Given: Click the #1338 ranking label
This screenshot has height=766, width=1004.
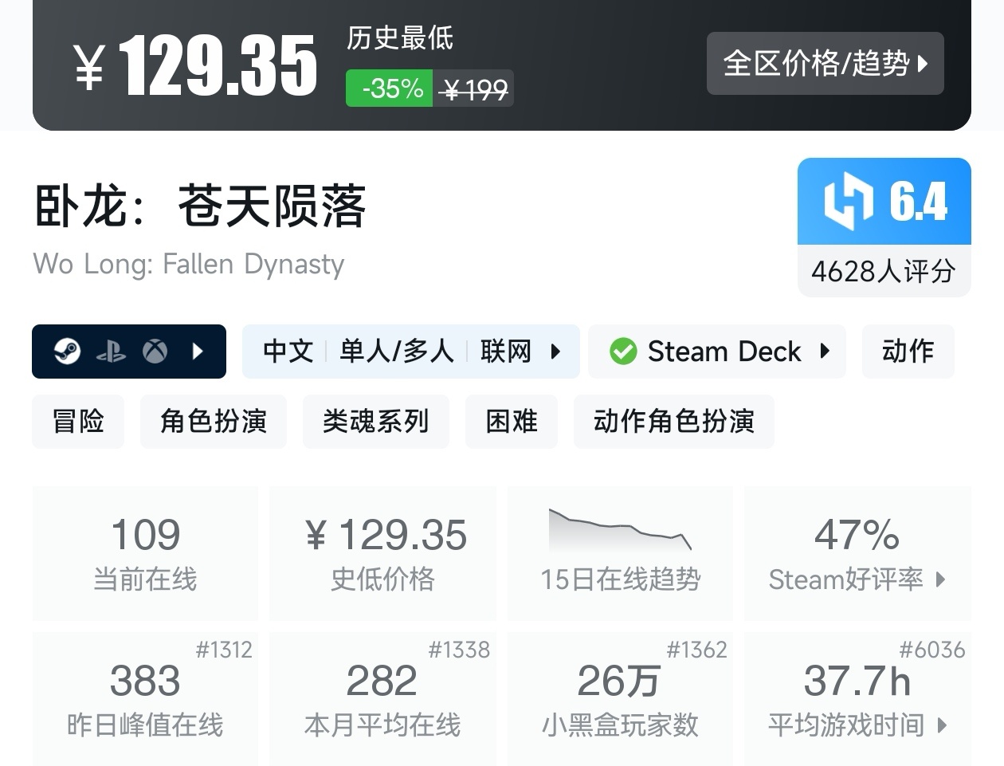Looking at the screenshot, I should click(459, 650).
